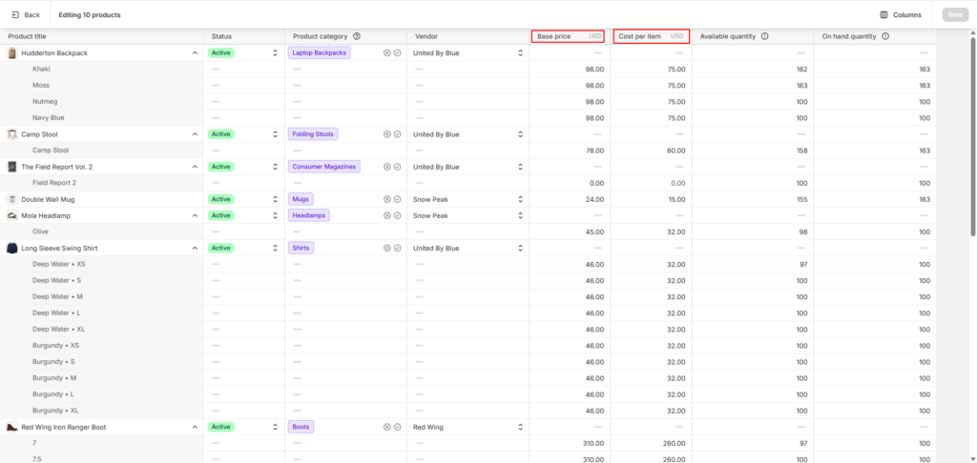Click the Cost per item column header
Screen dimensions: 977x463
pyautogui.click(x=651, y=37)
